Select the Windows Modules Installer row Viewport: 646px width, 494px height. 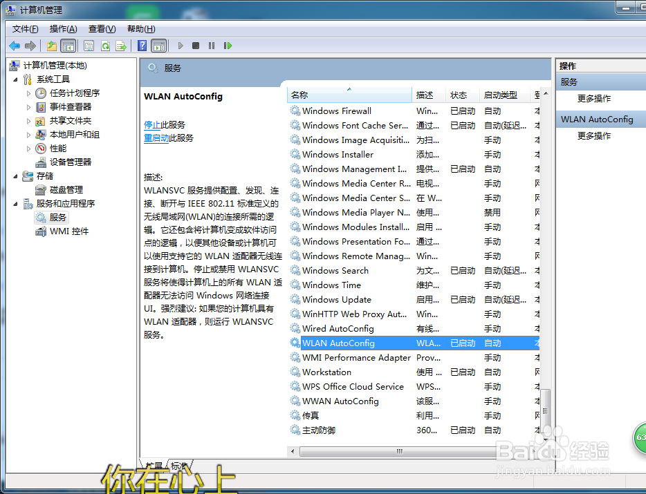point(414,227)
